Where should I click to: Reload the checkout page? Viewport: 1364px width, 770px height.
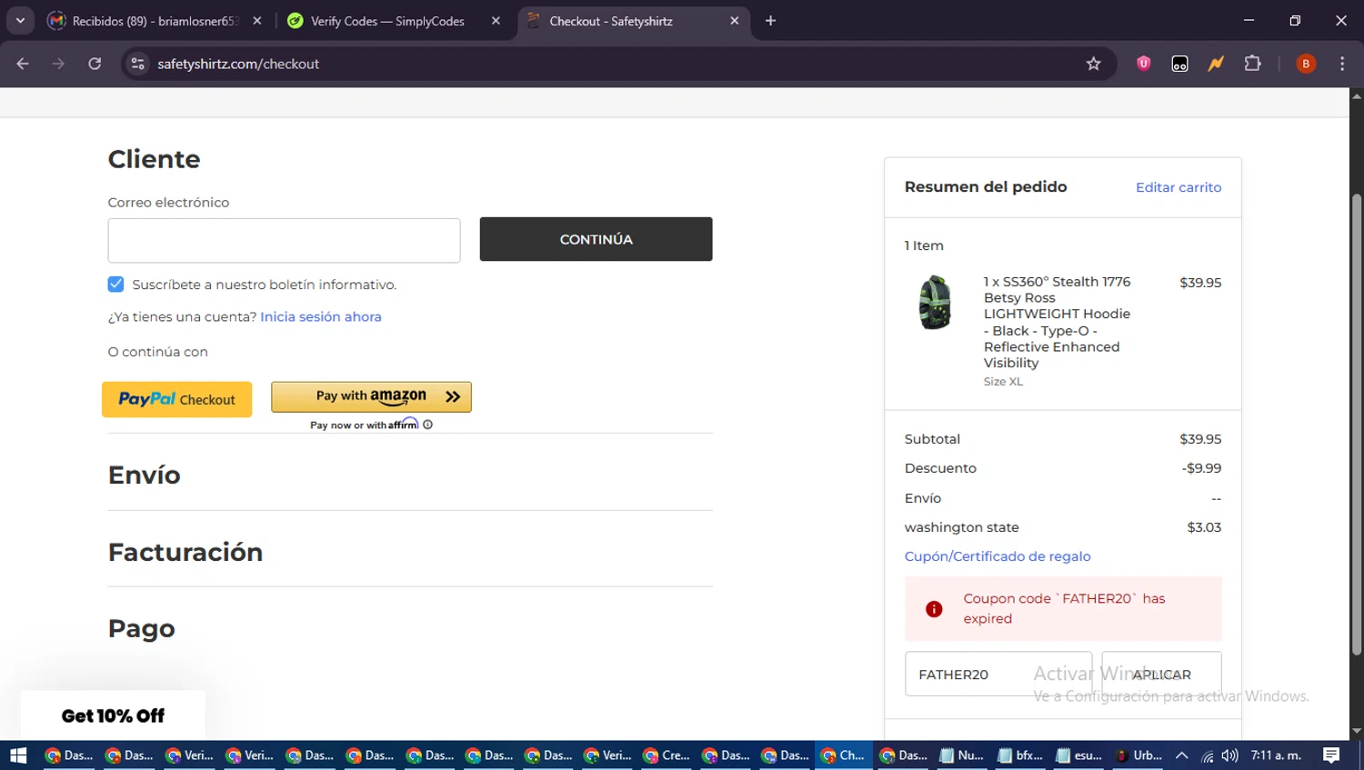click(95, 64)
